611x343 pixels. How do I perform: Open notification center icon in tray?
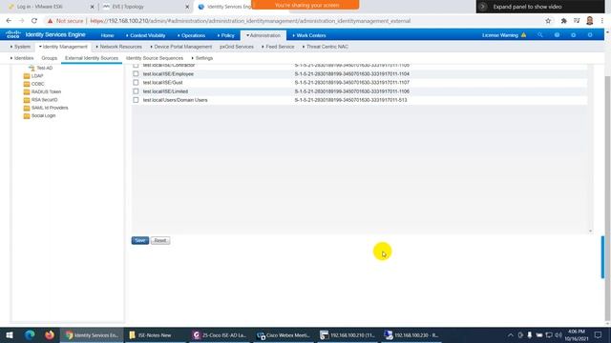click(599, 334)
